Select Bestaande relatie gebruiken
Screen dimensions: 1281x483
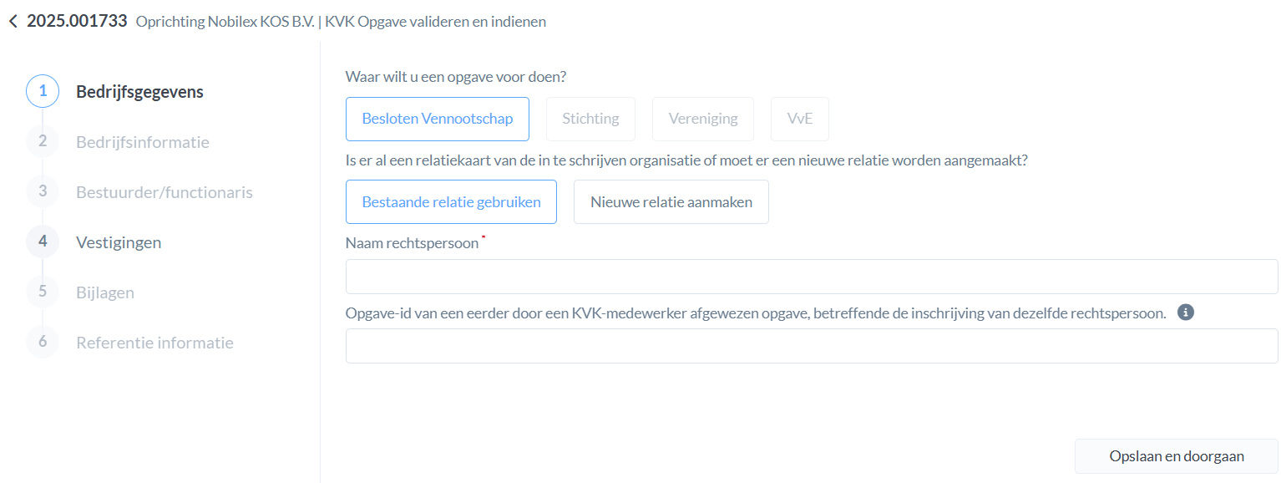(451, 202)
